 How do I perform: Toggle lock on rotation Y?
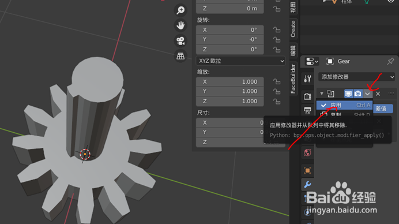(277, 39)
